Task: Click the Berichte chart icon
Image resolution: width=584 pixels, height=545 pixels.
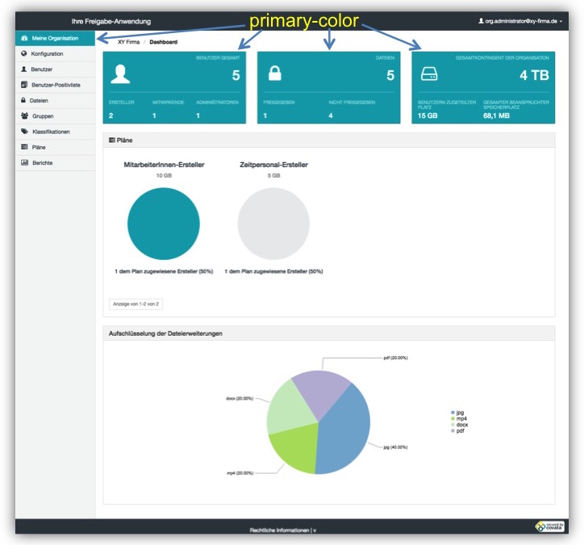Action: 24,162
